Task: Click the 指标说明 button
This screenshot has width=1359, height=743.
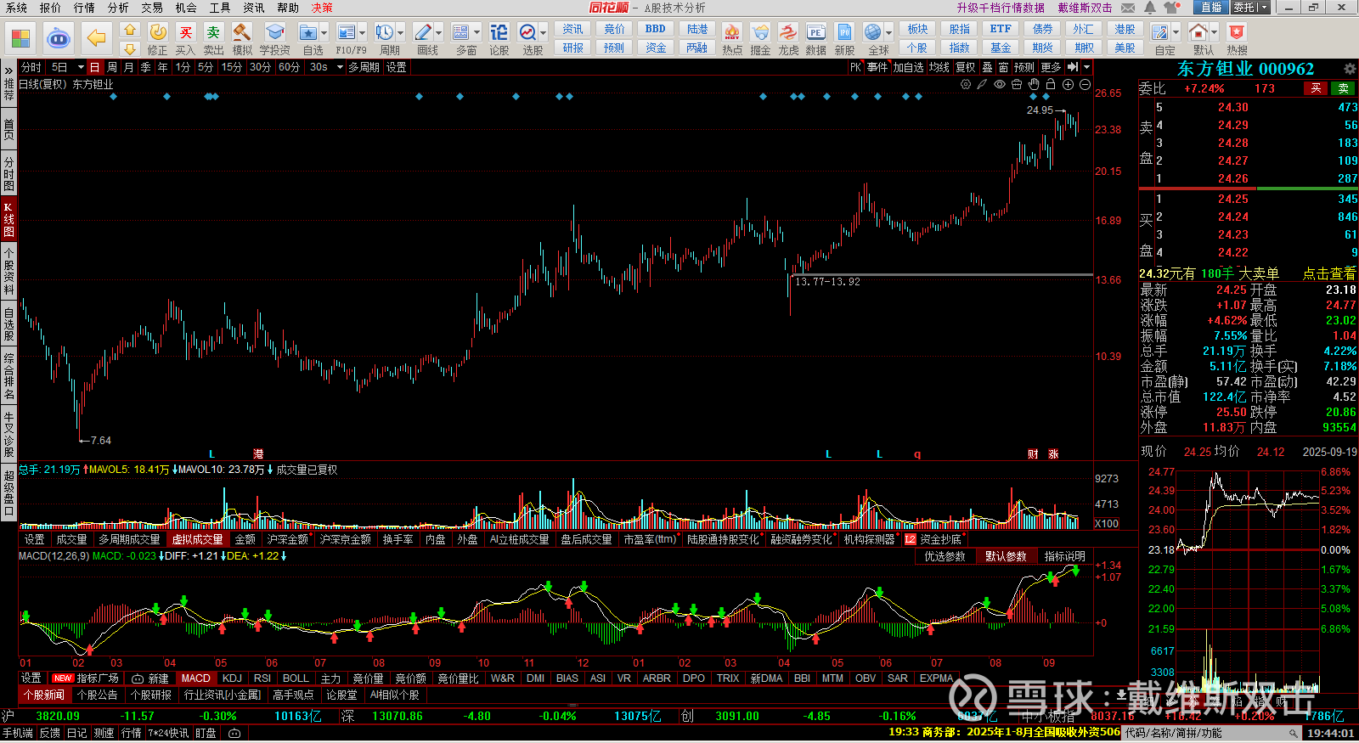Action: (1065, 556)
